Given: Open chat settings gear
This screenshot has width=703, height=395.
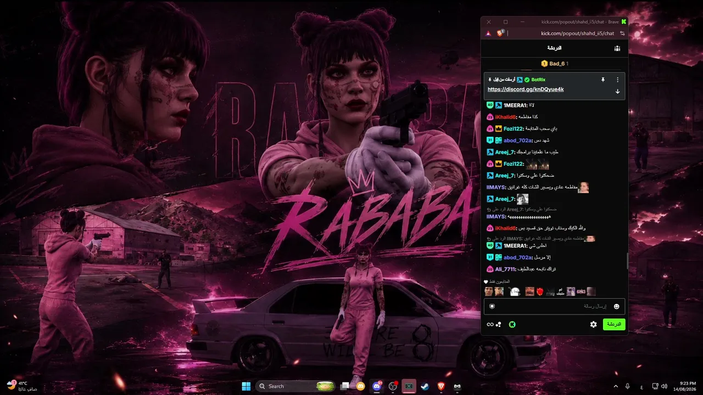Looking at the screenshot, I should [593, 324].
